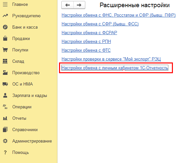
Task: Click the gear icon for Администрирование
Action: tap(5, 141)
